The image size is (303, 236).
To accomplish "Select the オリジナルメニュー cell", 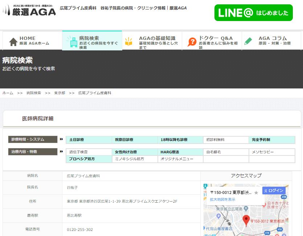I will click(x=180, y=159).
